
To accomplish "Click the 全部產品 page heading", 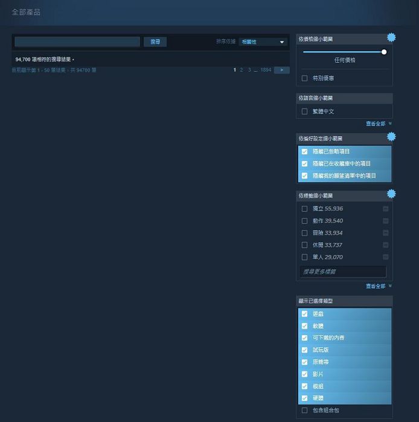I will pyautogui.click(x=26, y=12).
